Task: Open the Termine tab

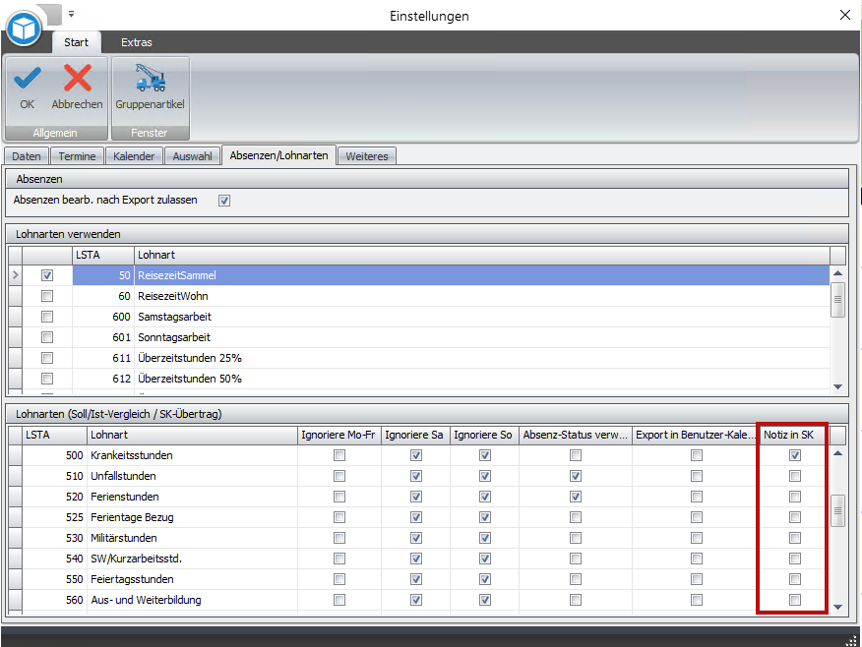Action: (77, 156)
